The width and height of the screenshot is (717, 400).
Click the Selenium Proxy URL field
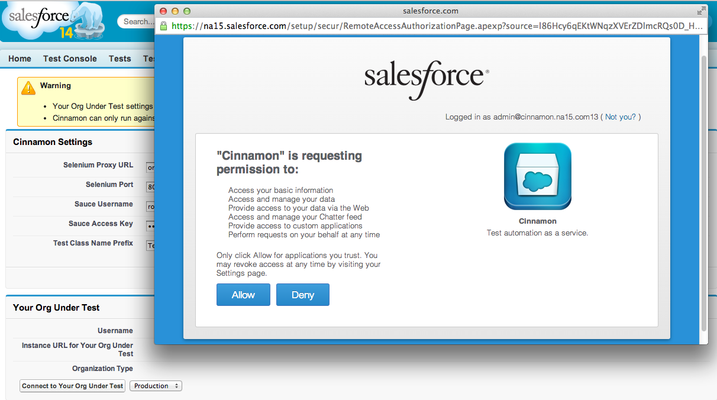(x=150, y=167)
